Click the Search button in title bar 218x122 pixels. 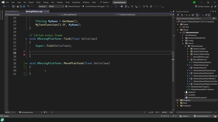tap(105, 2)
